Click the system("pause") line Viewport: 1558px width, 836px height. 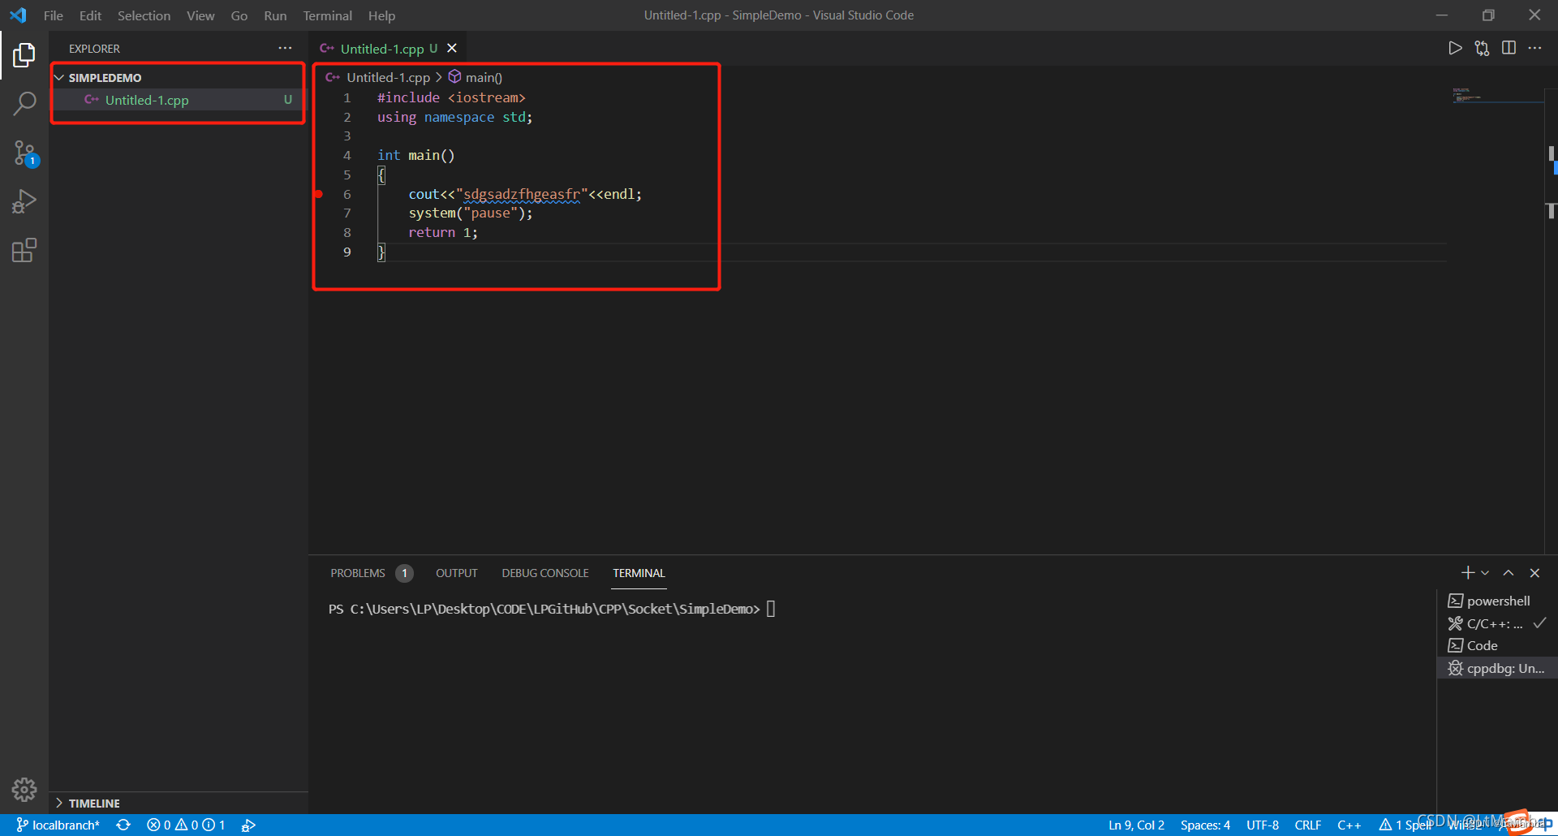[x=471, y=213]
